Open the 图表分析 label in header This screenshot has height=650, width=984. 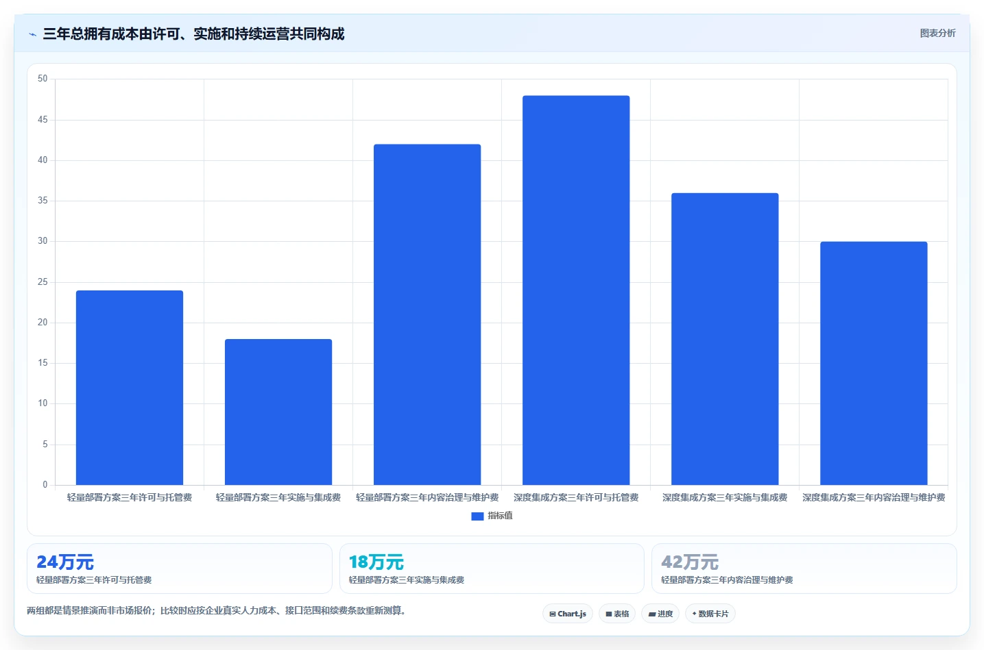937,33
